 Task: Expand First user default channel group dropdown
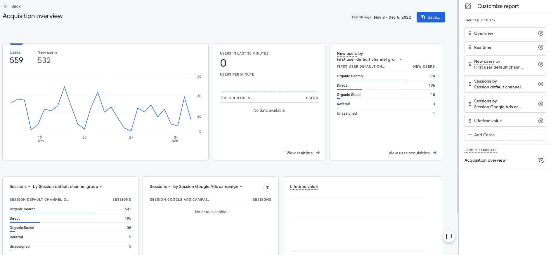coord(401,60)
